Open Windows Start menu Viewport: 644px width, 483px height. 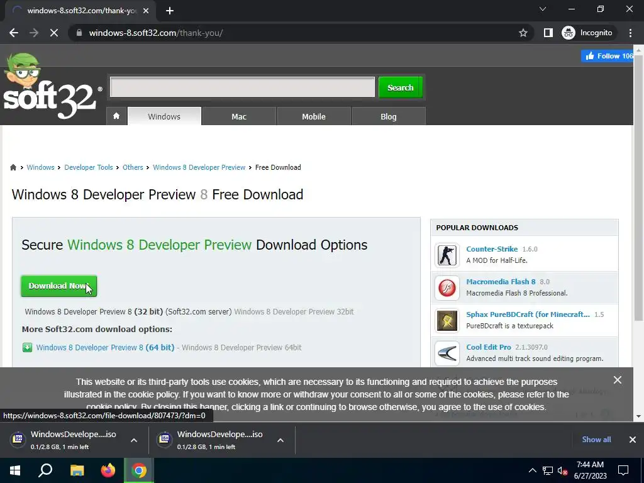pos(15,470)
